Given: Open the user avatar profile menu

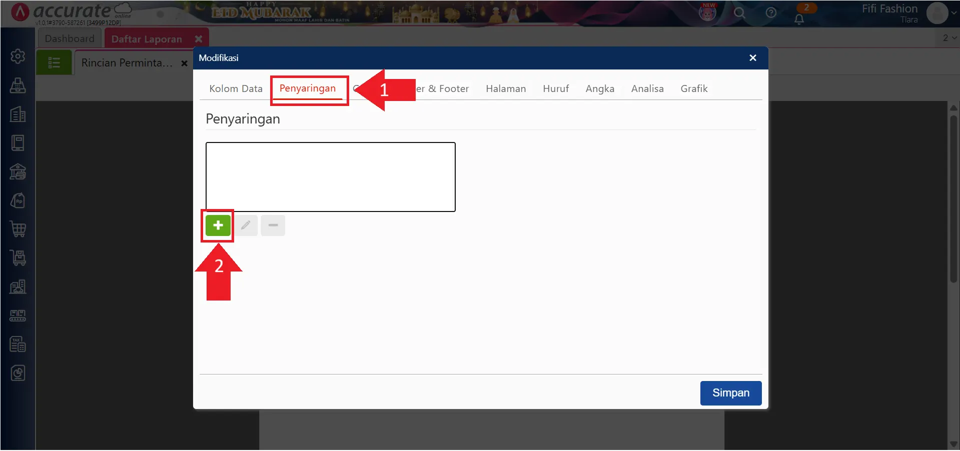Looking at the screenshot, I should click(x=937, y=13).
